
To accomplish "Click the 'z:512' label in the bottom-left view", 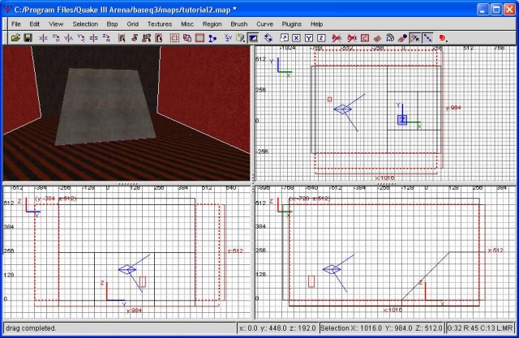I will pyautogui.click(x=235, y=250).
